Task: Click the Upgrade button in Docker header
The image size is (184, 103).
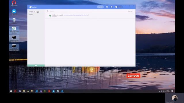Action: pos(100,7)
